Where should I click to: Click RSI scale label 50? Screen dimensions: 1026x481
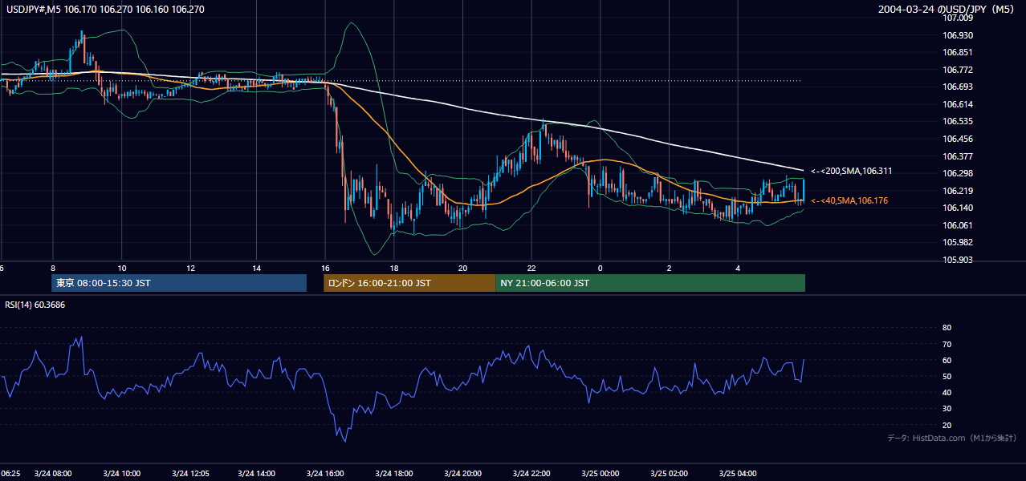(x=947, y=376)
